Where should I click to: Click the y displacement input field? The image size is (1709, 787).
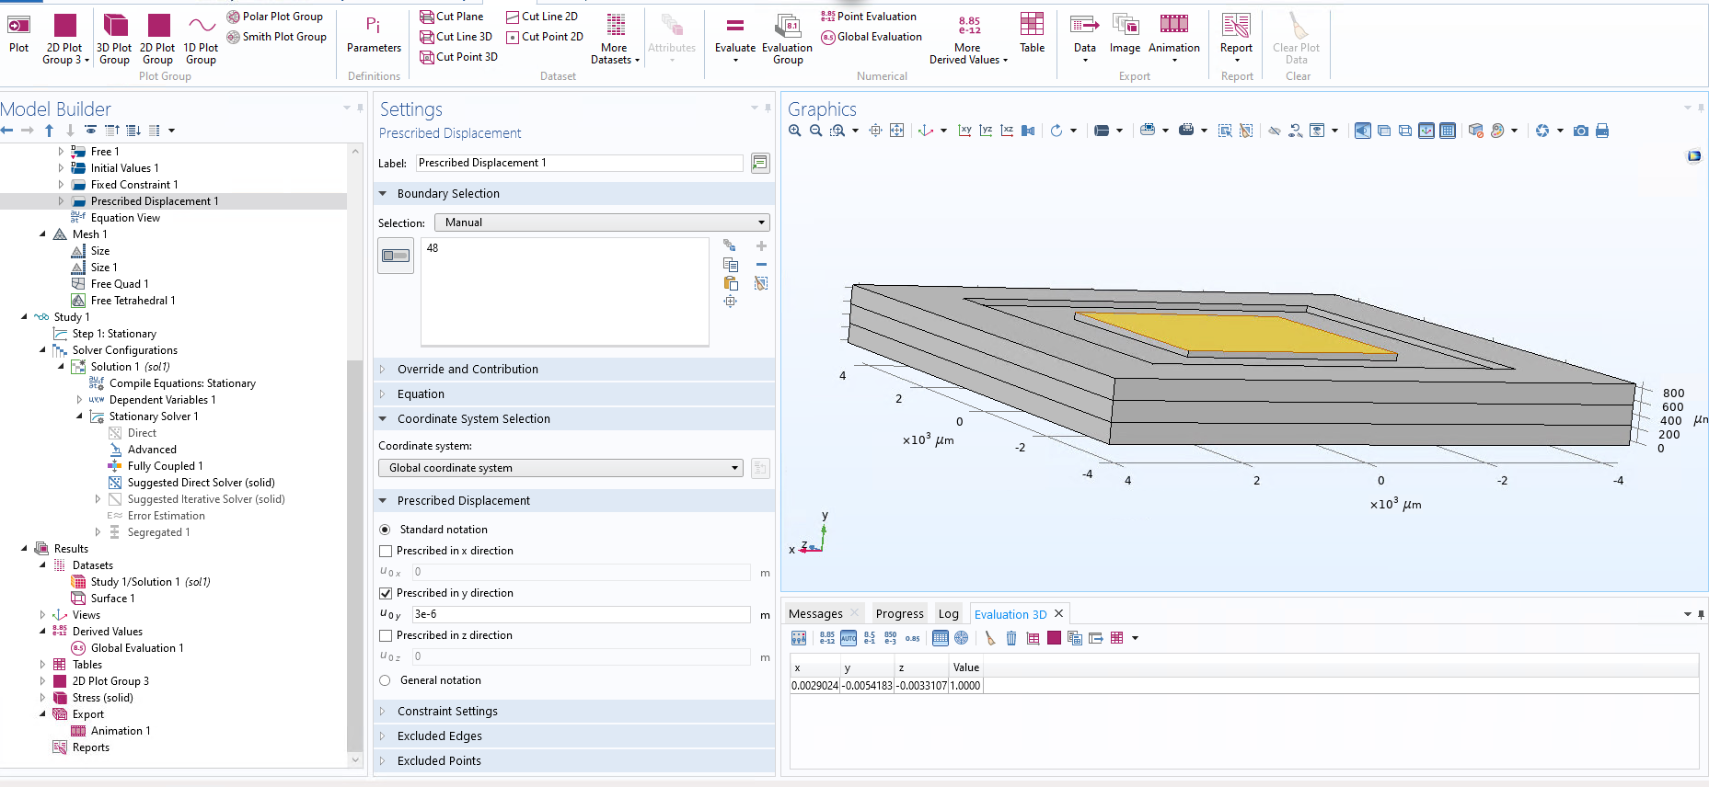[581, 614]
